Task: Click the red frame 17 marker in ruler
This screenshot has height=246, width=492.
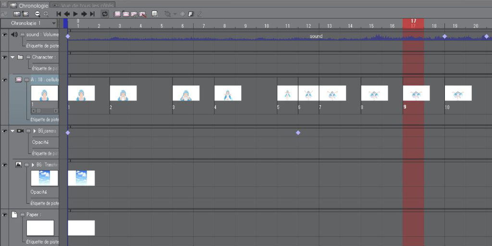Action: point(413,24)
